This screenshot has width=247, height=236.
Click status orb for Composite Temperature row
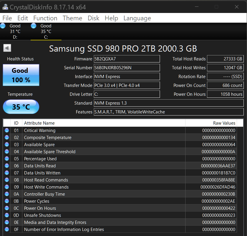click(x=7, y=137)
